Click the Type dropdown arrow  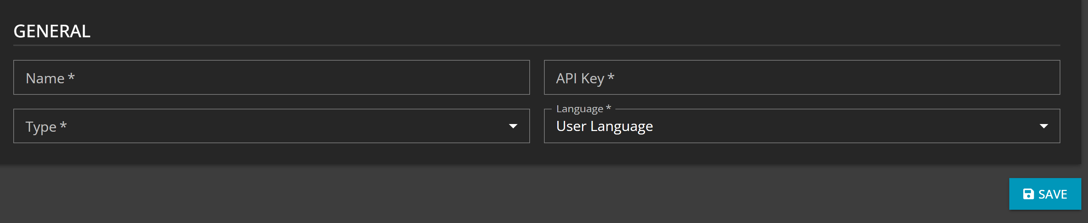[x=513, y=126]
